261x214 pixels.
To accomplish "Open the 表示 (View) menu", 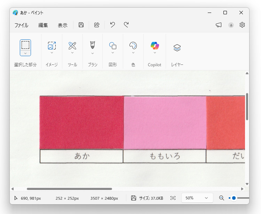I will (x=63, y=25).
